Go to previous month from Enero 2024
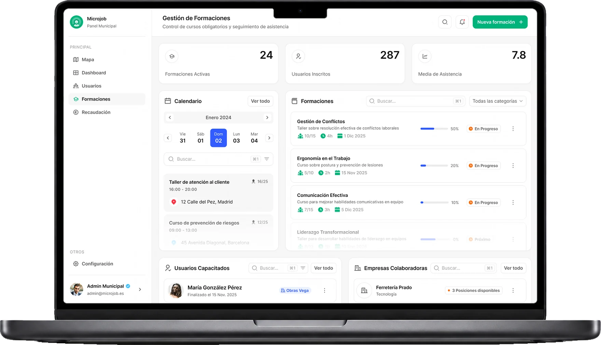This screenshot has height=345, width=601. click(x=170, y=117)
